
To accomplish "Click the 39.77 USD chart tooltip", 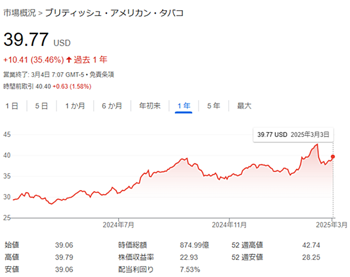I will point(293,135).
